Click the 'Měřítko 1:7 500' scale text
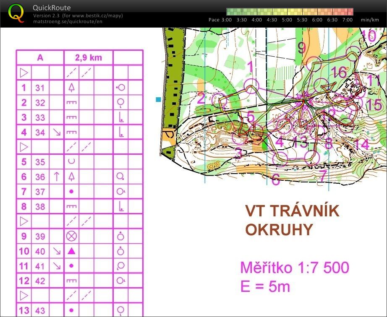 [x=295, y=268]
